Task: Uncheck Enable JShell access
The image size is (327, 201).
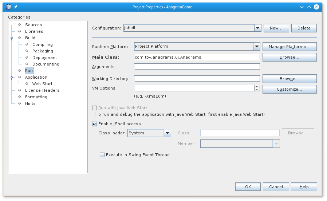Action: point(95,124)
